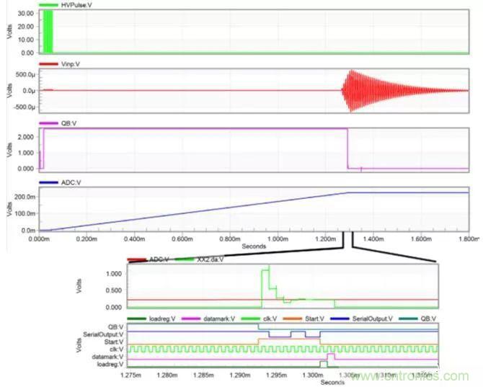Click the green spike peak in XX2:da plot
This screenshot has width=483, height=387.
266,269
